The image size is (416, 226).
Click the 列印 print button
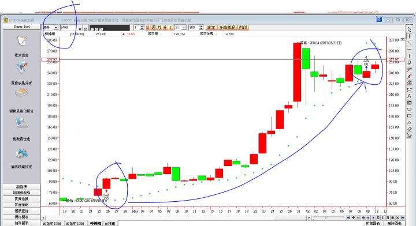243,28
